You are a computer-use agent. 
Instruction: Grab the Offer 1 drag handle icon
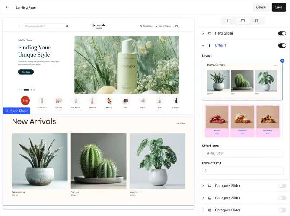point(210,45)
